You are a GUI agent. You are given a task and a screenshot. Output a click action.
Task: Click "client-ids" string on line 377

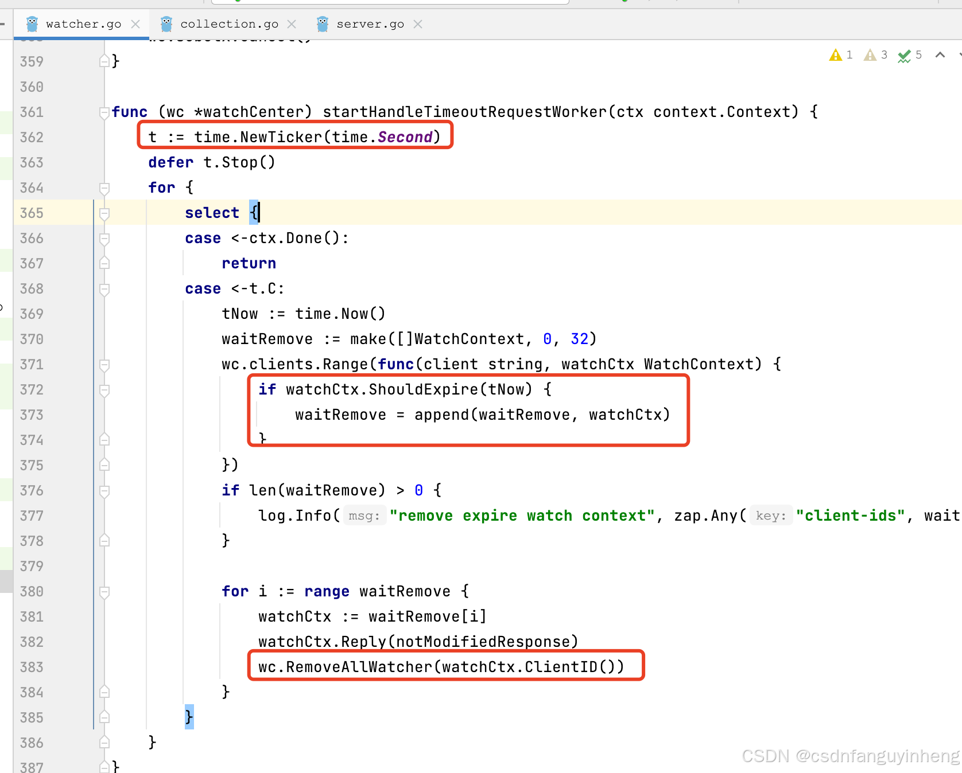851,516
